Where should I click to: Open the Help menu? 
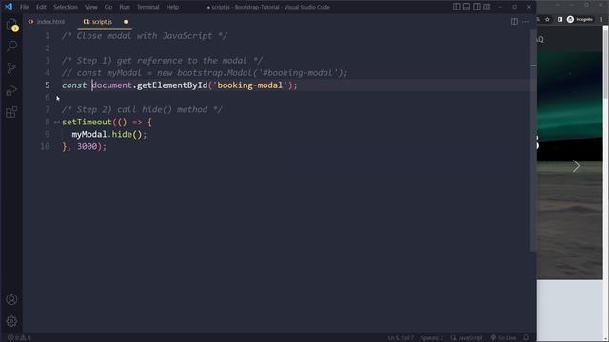[x=172, y=7]
